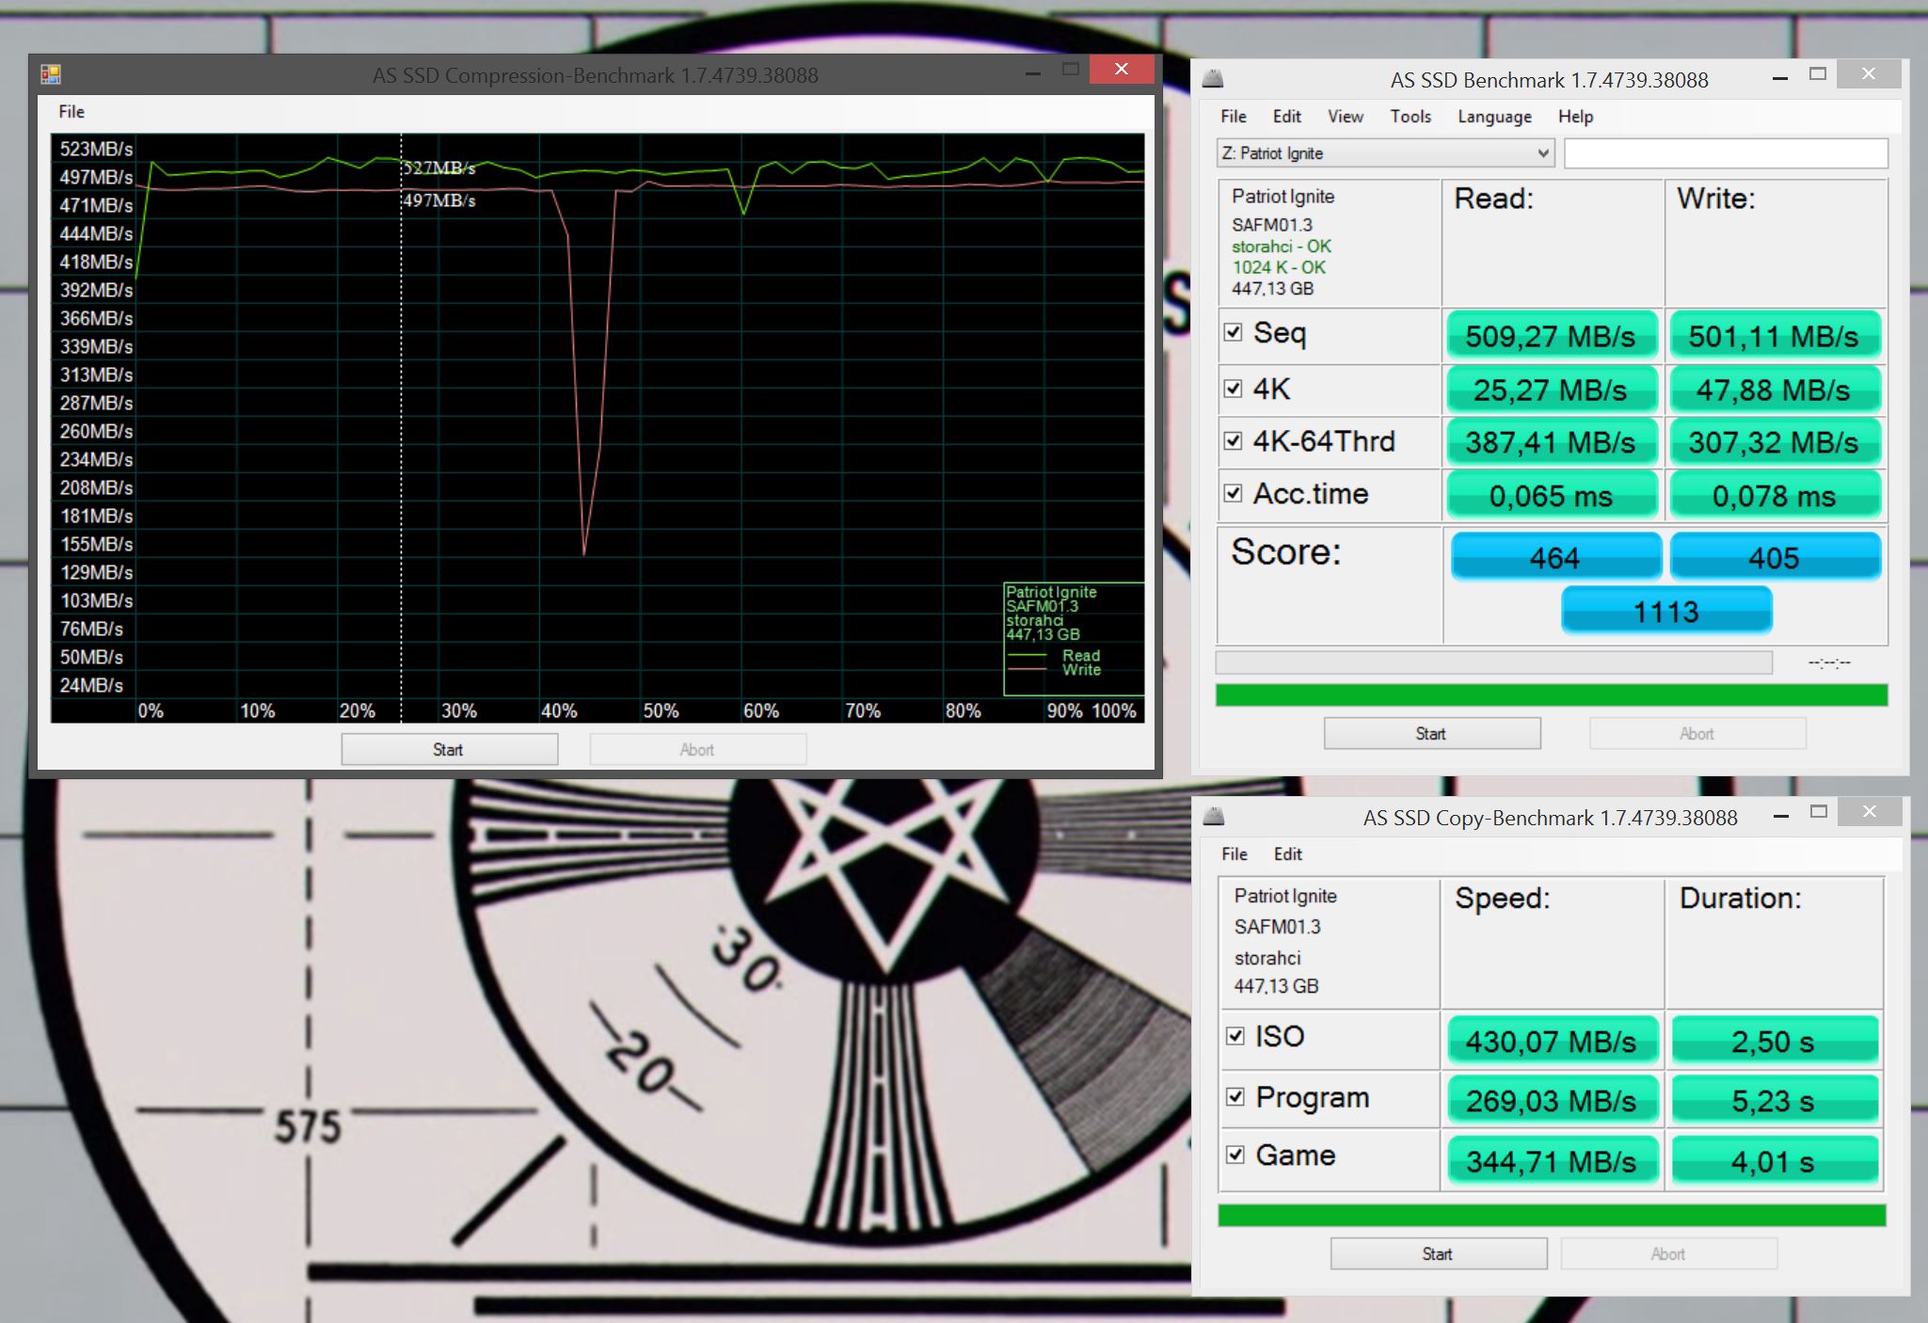Toggle the 4K test checkbox
The width and height of the screenshot is (1928, 1323).
[x=1234, y=389]
